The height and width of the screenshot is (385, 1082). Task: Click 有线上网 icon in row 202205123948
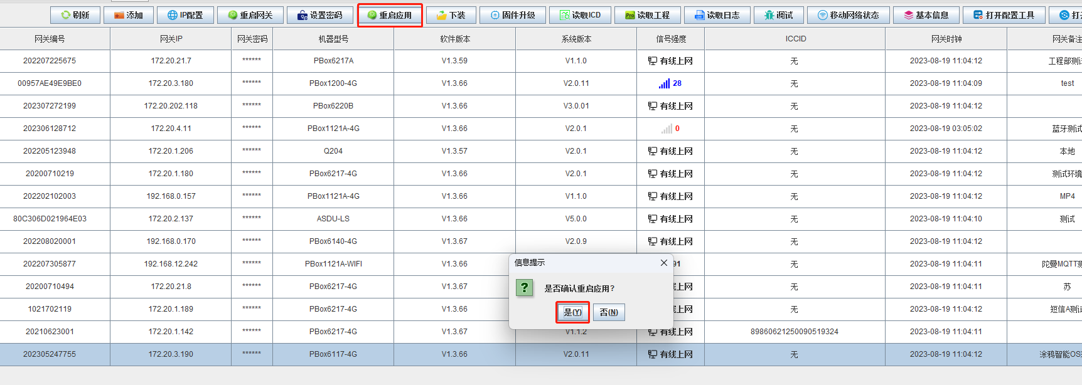point(653,151)
